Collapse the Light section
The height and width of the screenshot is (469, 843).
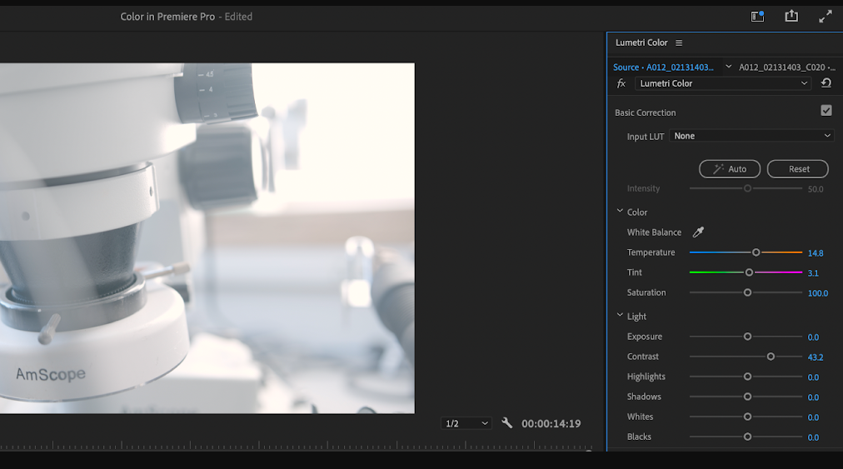(620, 316)
